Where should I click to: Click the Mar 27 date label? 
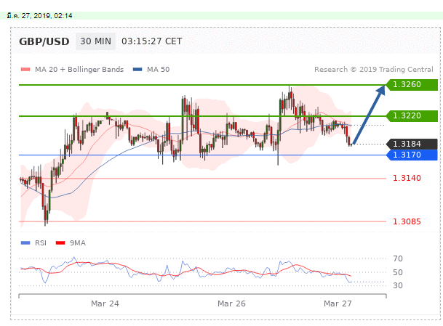pyautogui.click(x=338, y=303)
